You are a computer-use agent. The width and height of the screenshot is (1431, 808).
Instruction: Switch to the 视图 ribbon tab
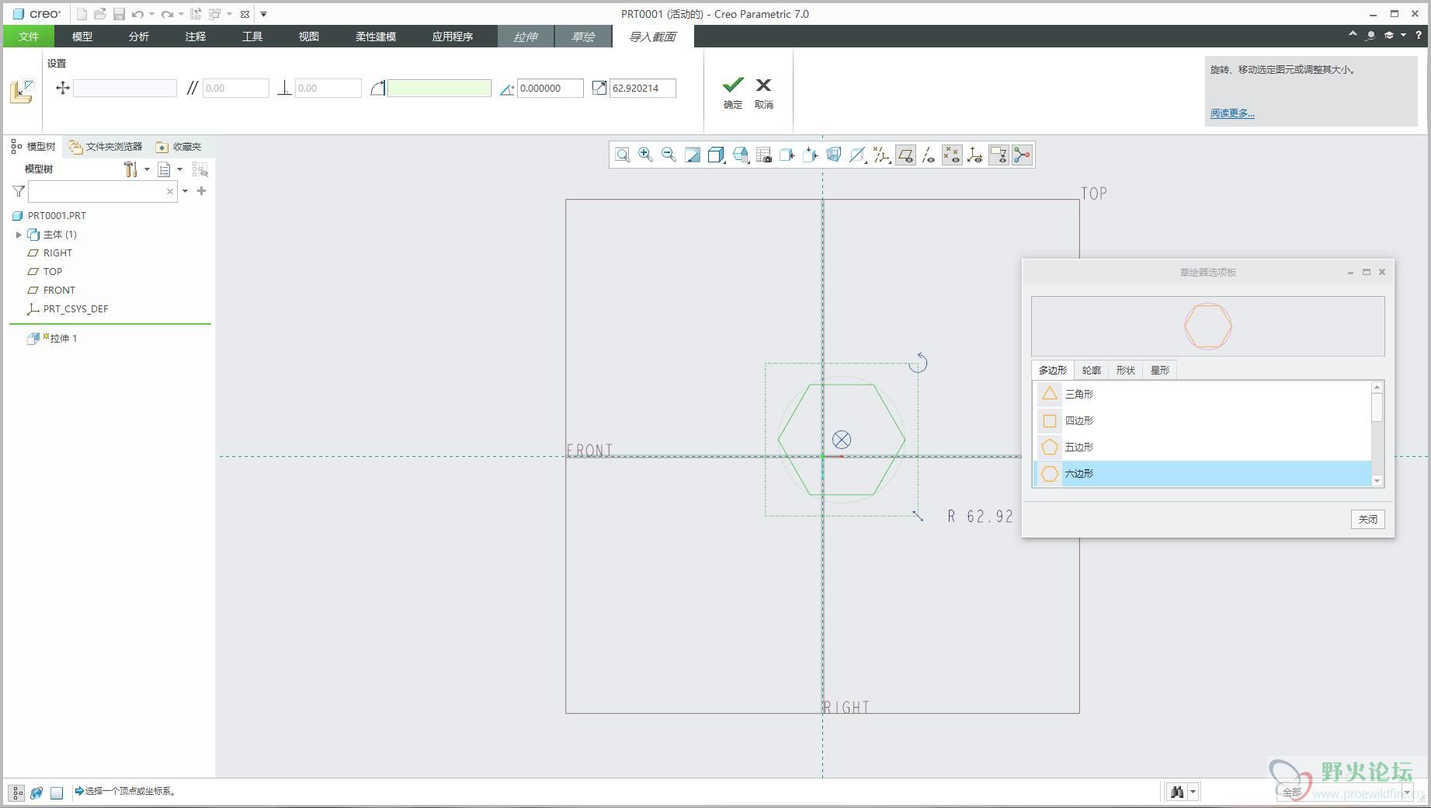point(309,37)
